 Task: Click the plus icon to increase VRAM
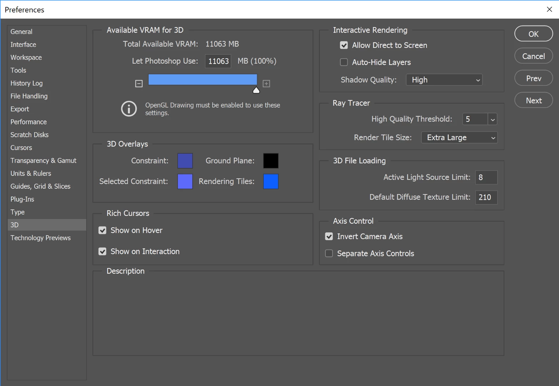tap(266, 84)
